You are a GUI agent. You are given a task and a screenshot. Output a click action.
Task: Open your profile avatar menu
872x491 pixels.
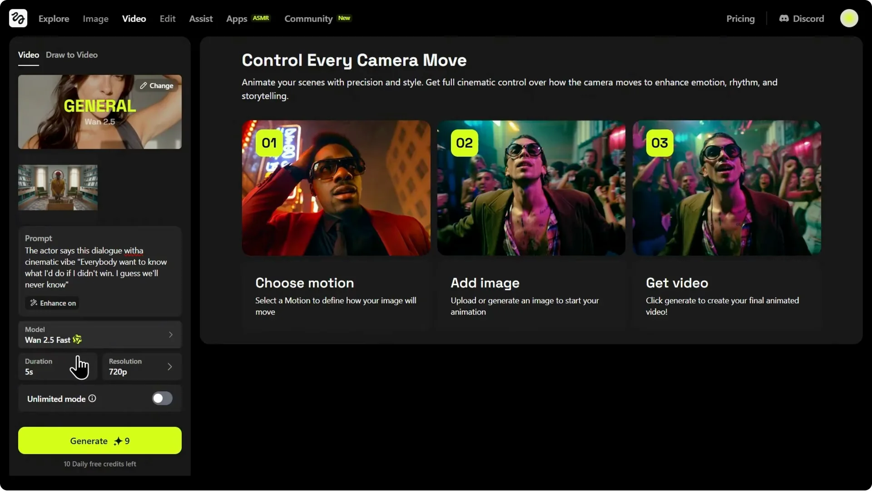[x=849, y=18]
